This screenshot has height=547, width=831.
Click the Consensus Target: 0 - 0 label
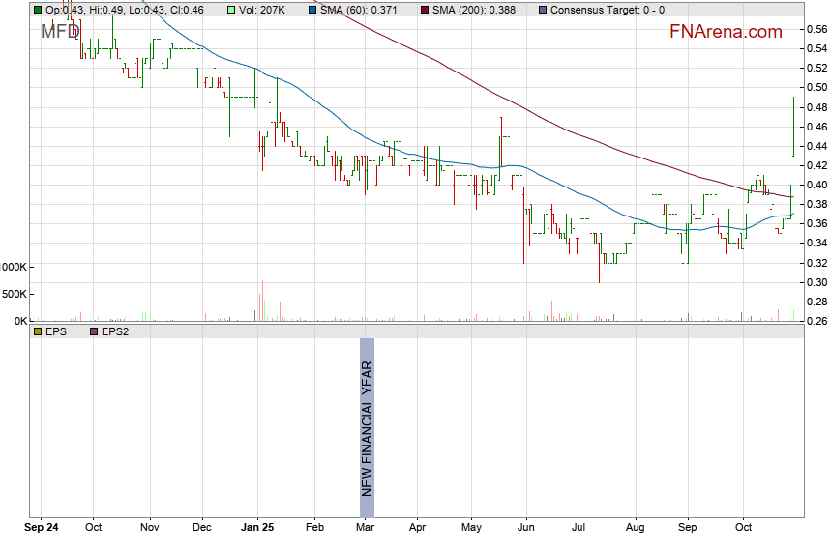pyautogui.click(x=608, y=10)
